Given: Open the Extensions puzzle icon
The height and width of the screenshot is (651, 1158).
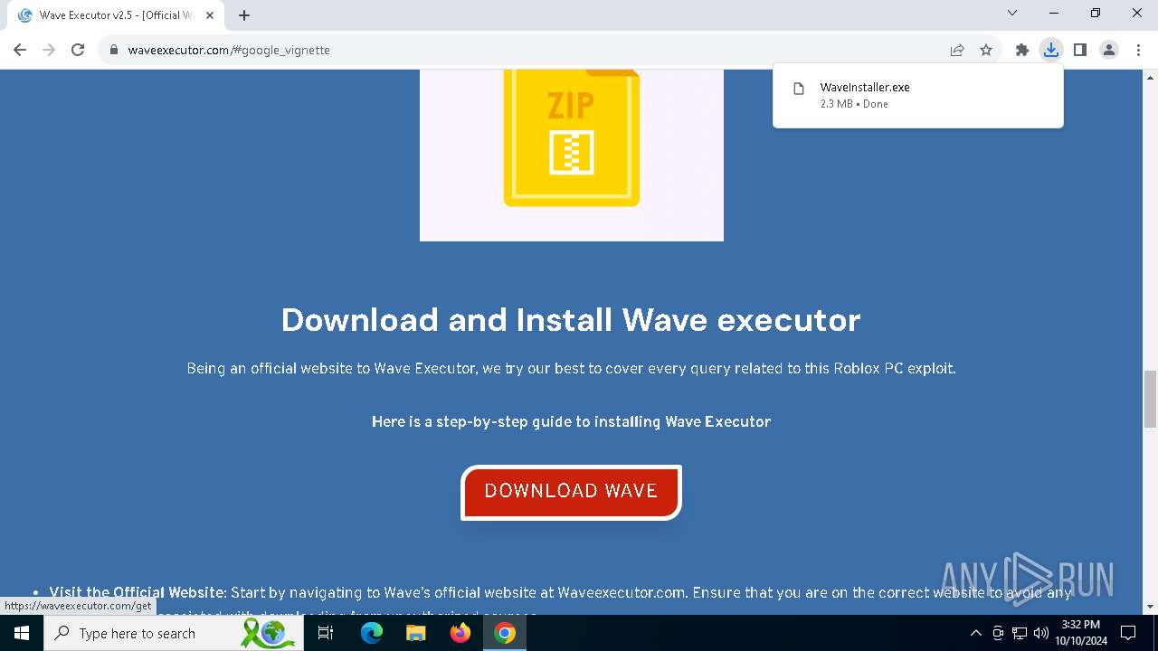Looking at the screenshot, I should point(1022,50).
